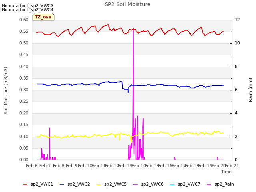The width and height of the screenshot is (256, 192).
Task: Click the blue sp2_VWC2 legend swatch
Action: coord(62,185)
